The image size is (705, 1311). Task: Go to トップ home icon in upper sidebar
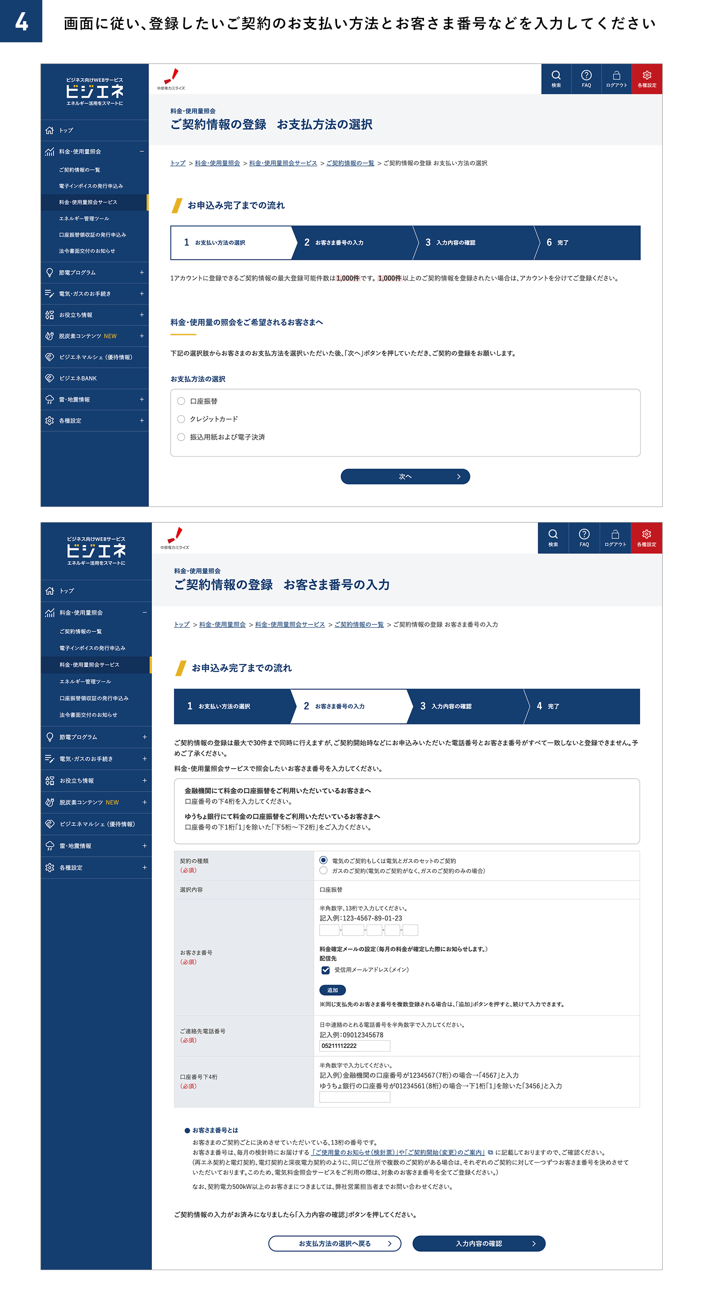pyautogui.click(x=94, y=130)
